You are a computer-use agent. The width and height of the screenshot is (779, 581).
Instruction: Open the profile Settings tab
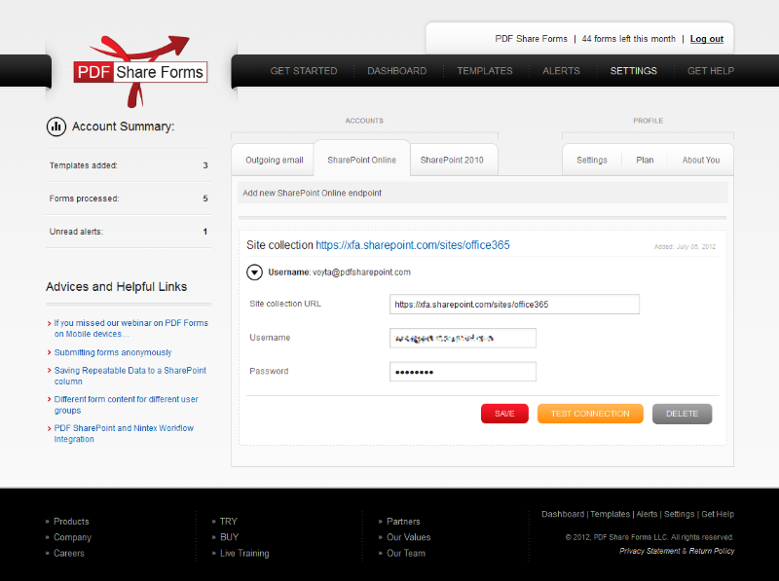click(592, 160)
